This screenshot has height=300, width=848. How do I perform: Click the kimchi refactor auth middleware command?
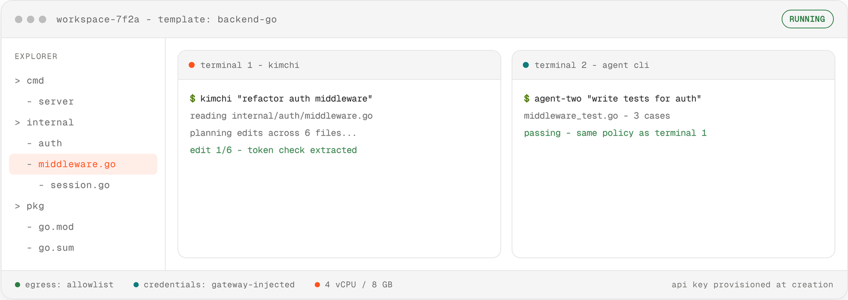coord(286,99)
